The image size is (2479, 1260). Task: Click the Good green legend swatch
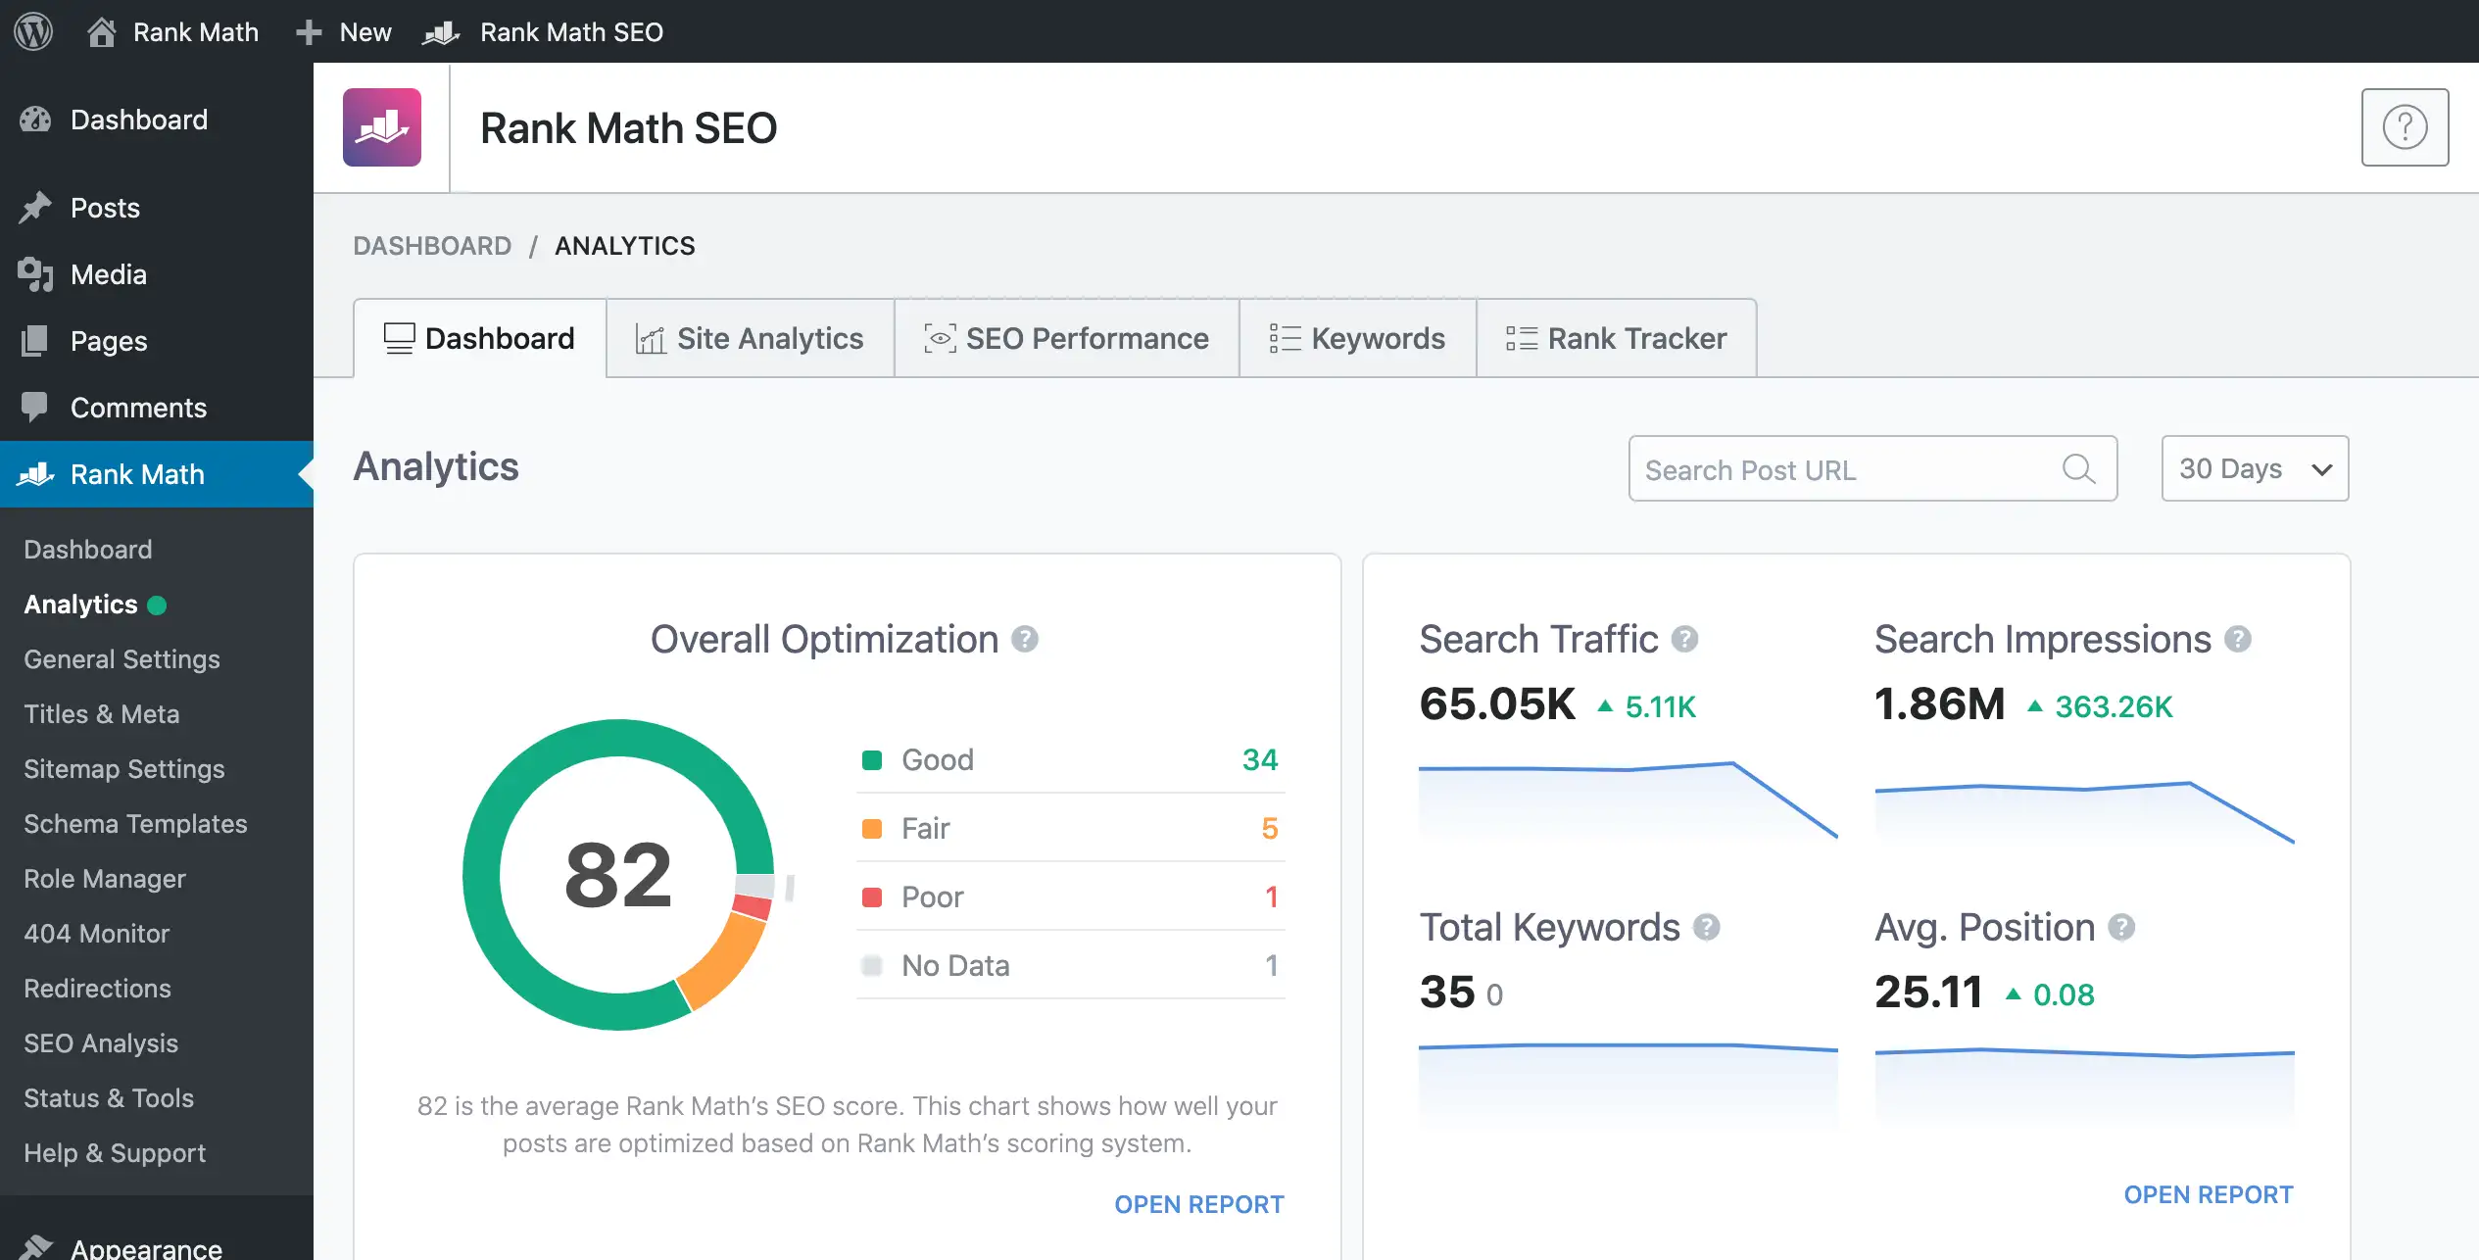[871, 759]
